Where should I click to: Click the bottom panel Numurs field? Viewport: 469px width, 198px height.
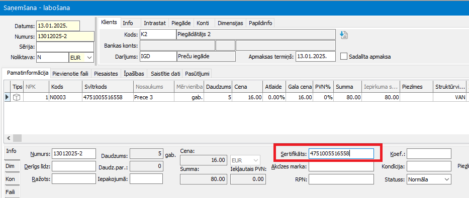[x=73, y=153]
